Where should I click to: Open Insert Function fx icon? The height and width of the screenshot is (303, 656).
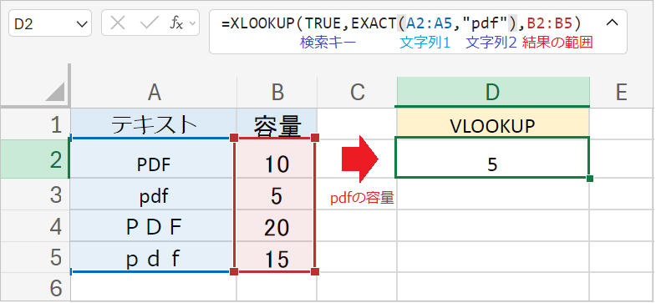coord(176,23)
